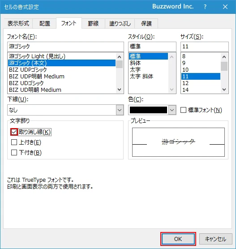
Task: Choose font size 11 in list
Action: tap(201, 77)
